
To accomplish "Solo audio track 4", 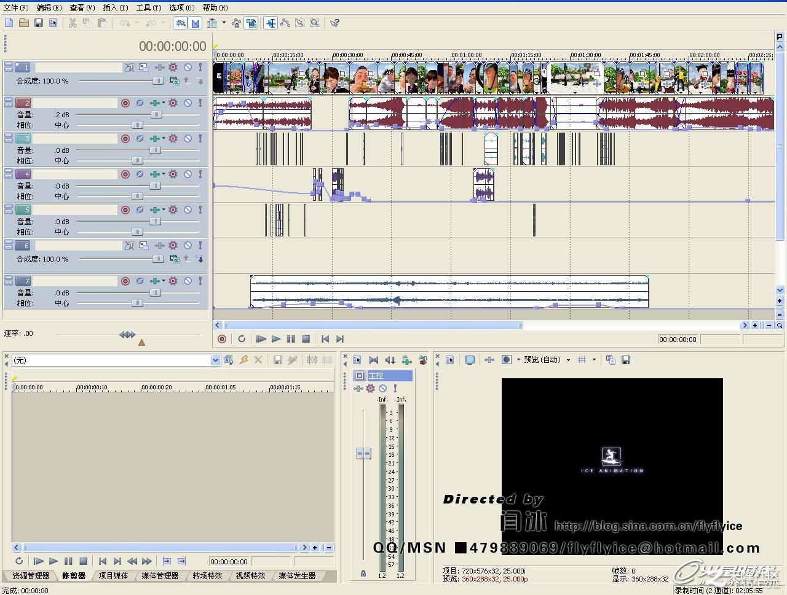I will pos(200,174).
